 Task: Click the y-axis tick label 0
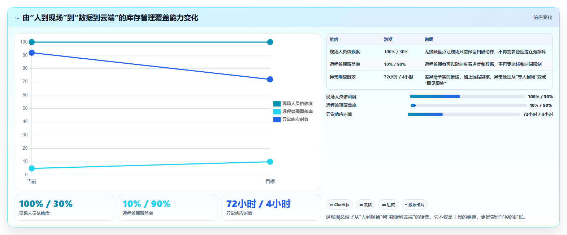coord(26,175)
